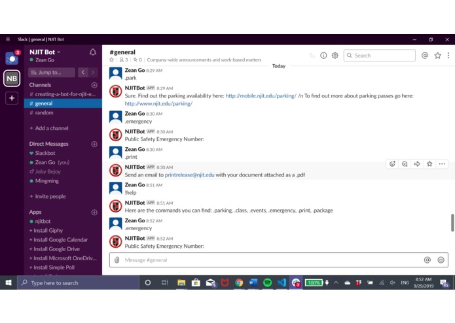This screenshot has height=323, width=455.
Task: Star the #general channel
Action: (111, 59)
